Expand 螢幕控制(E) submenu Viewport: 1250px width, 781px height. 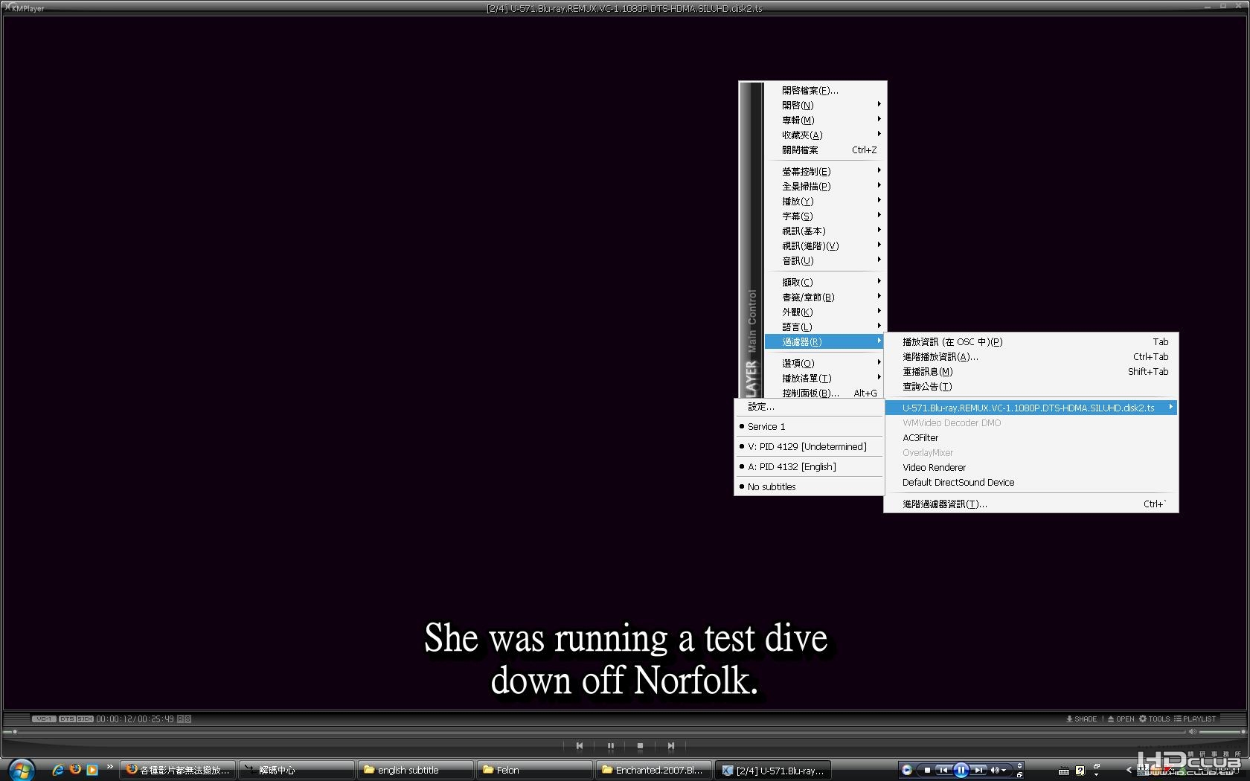pos(826,171)
